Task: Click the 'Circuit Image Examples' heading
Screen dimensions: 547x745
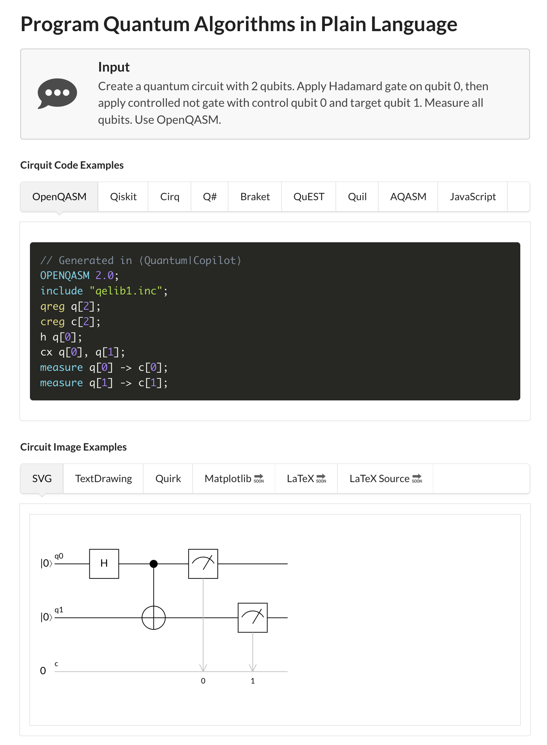Action: pos(74,447)
